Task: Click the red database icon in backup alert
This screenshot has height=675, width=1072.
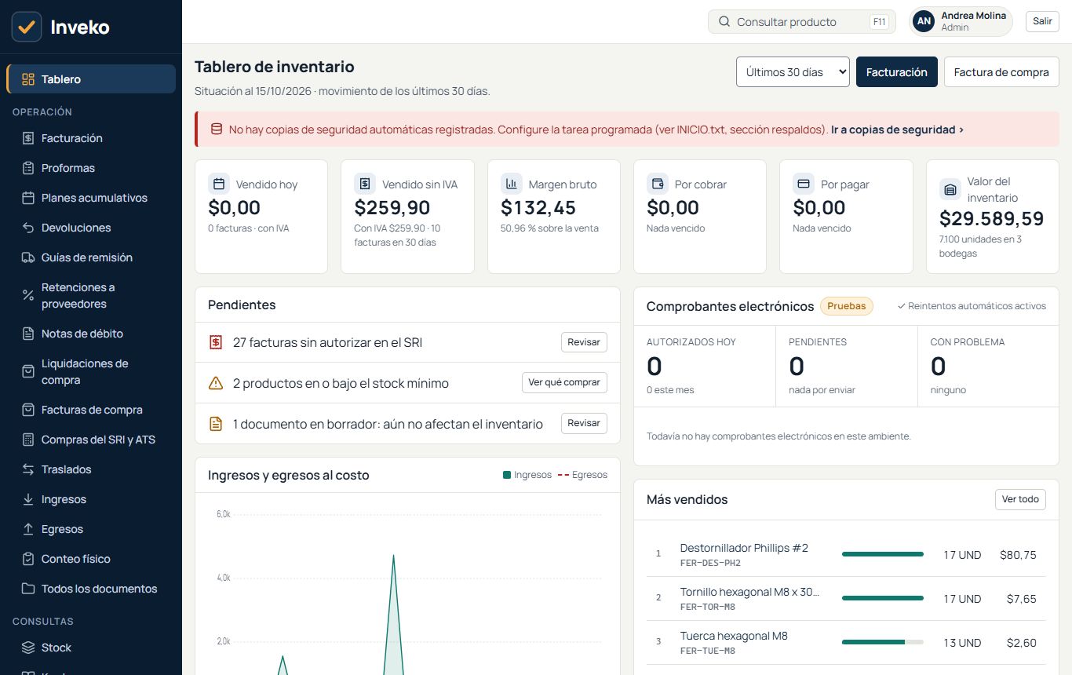Action: [217, 130]
